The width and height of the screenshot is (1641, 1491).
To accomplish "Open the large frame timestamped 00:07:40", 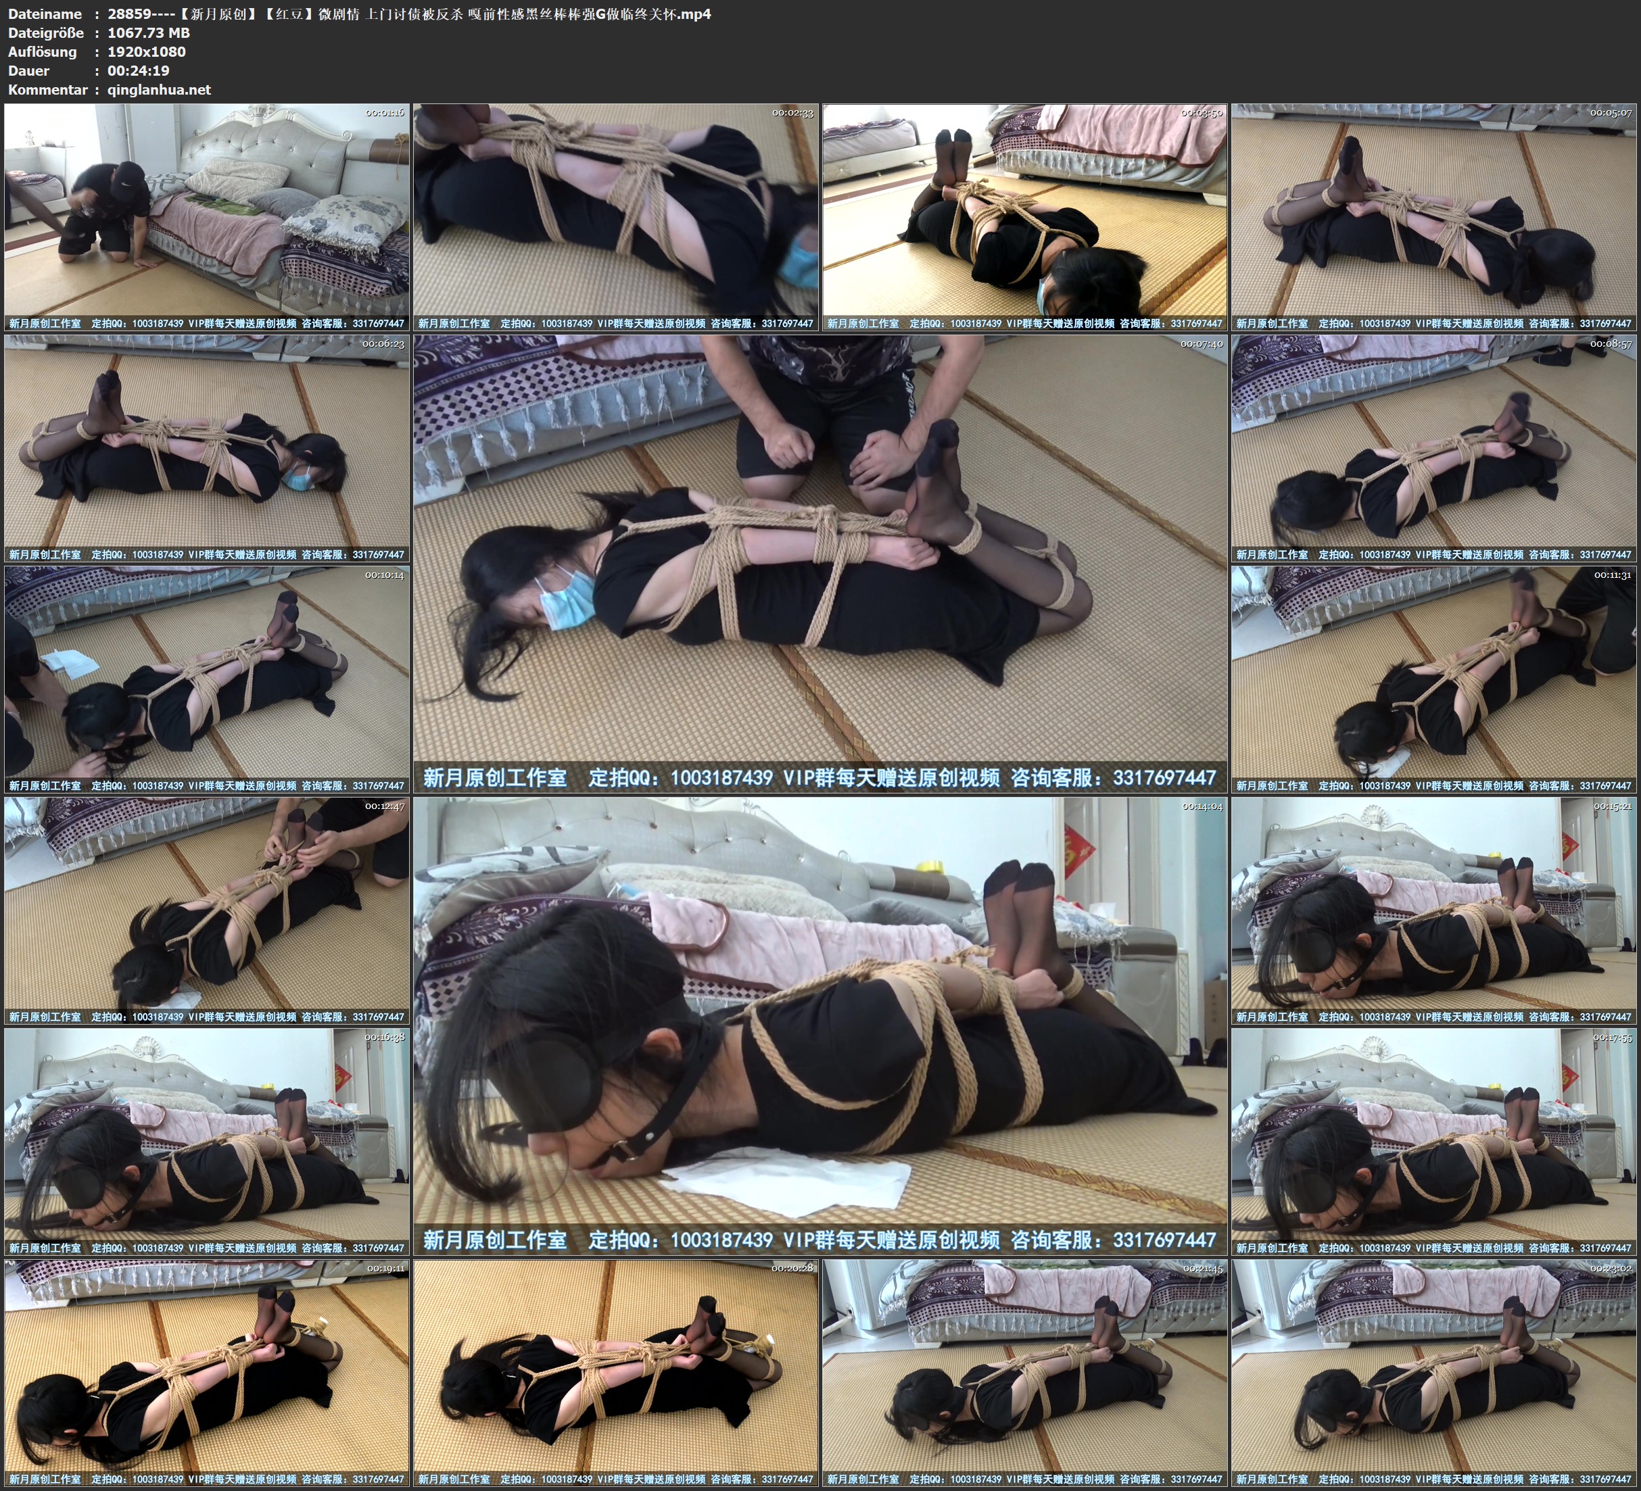I will click(819, 563).
